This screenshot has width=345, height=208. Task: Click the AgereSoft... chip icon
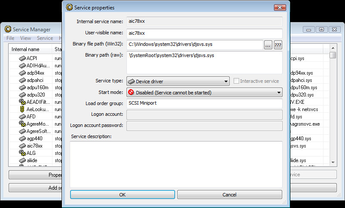coord(22,131)
